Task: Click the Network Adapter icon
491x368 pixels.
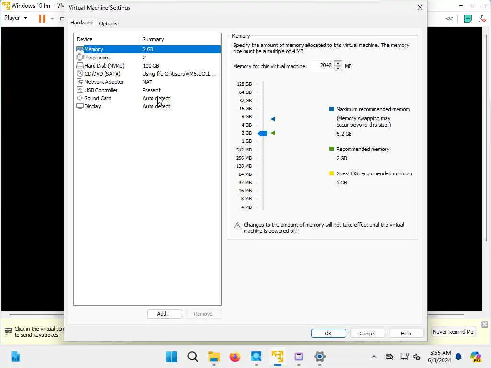Action: 80,81
